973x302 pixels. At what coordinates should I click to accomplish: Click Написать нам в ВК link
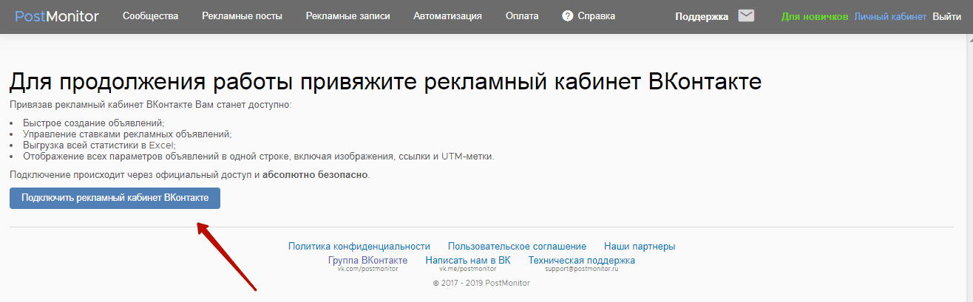coord(468,261)
